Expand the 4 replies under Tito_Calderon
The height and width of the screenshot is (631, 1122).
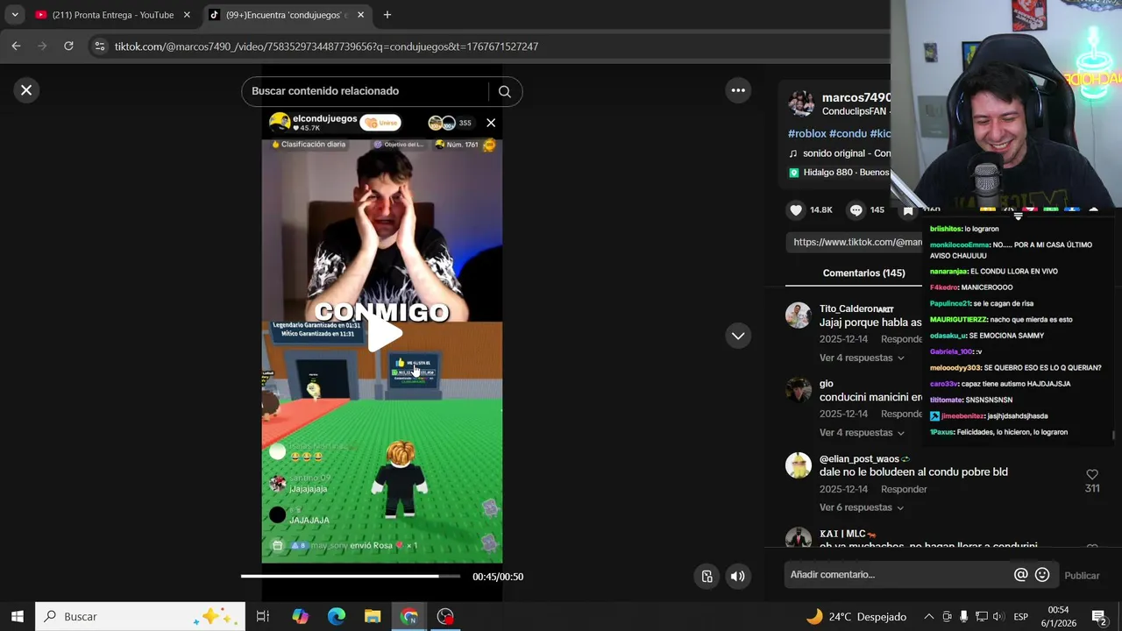(x=862, y=358)
